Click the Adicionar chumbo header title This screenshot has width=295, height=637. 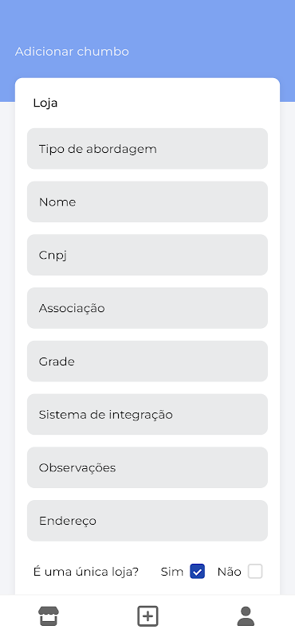coord(72,52)
